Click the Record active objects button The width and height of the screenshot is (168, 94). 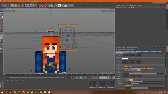click(x=92, y=78)
